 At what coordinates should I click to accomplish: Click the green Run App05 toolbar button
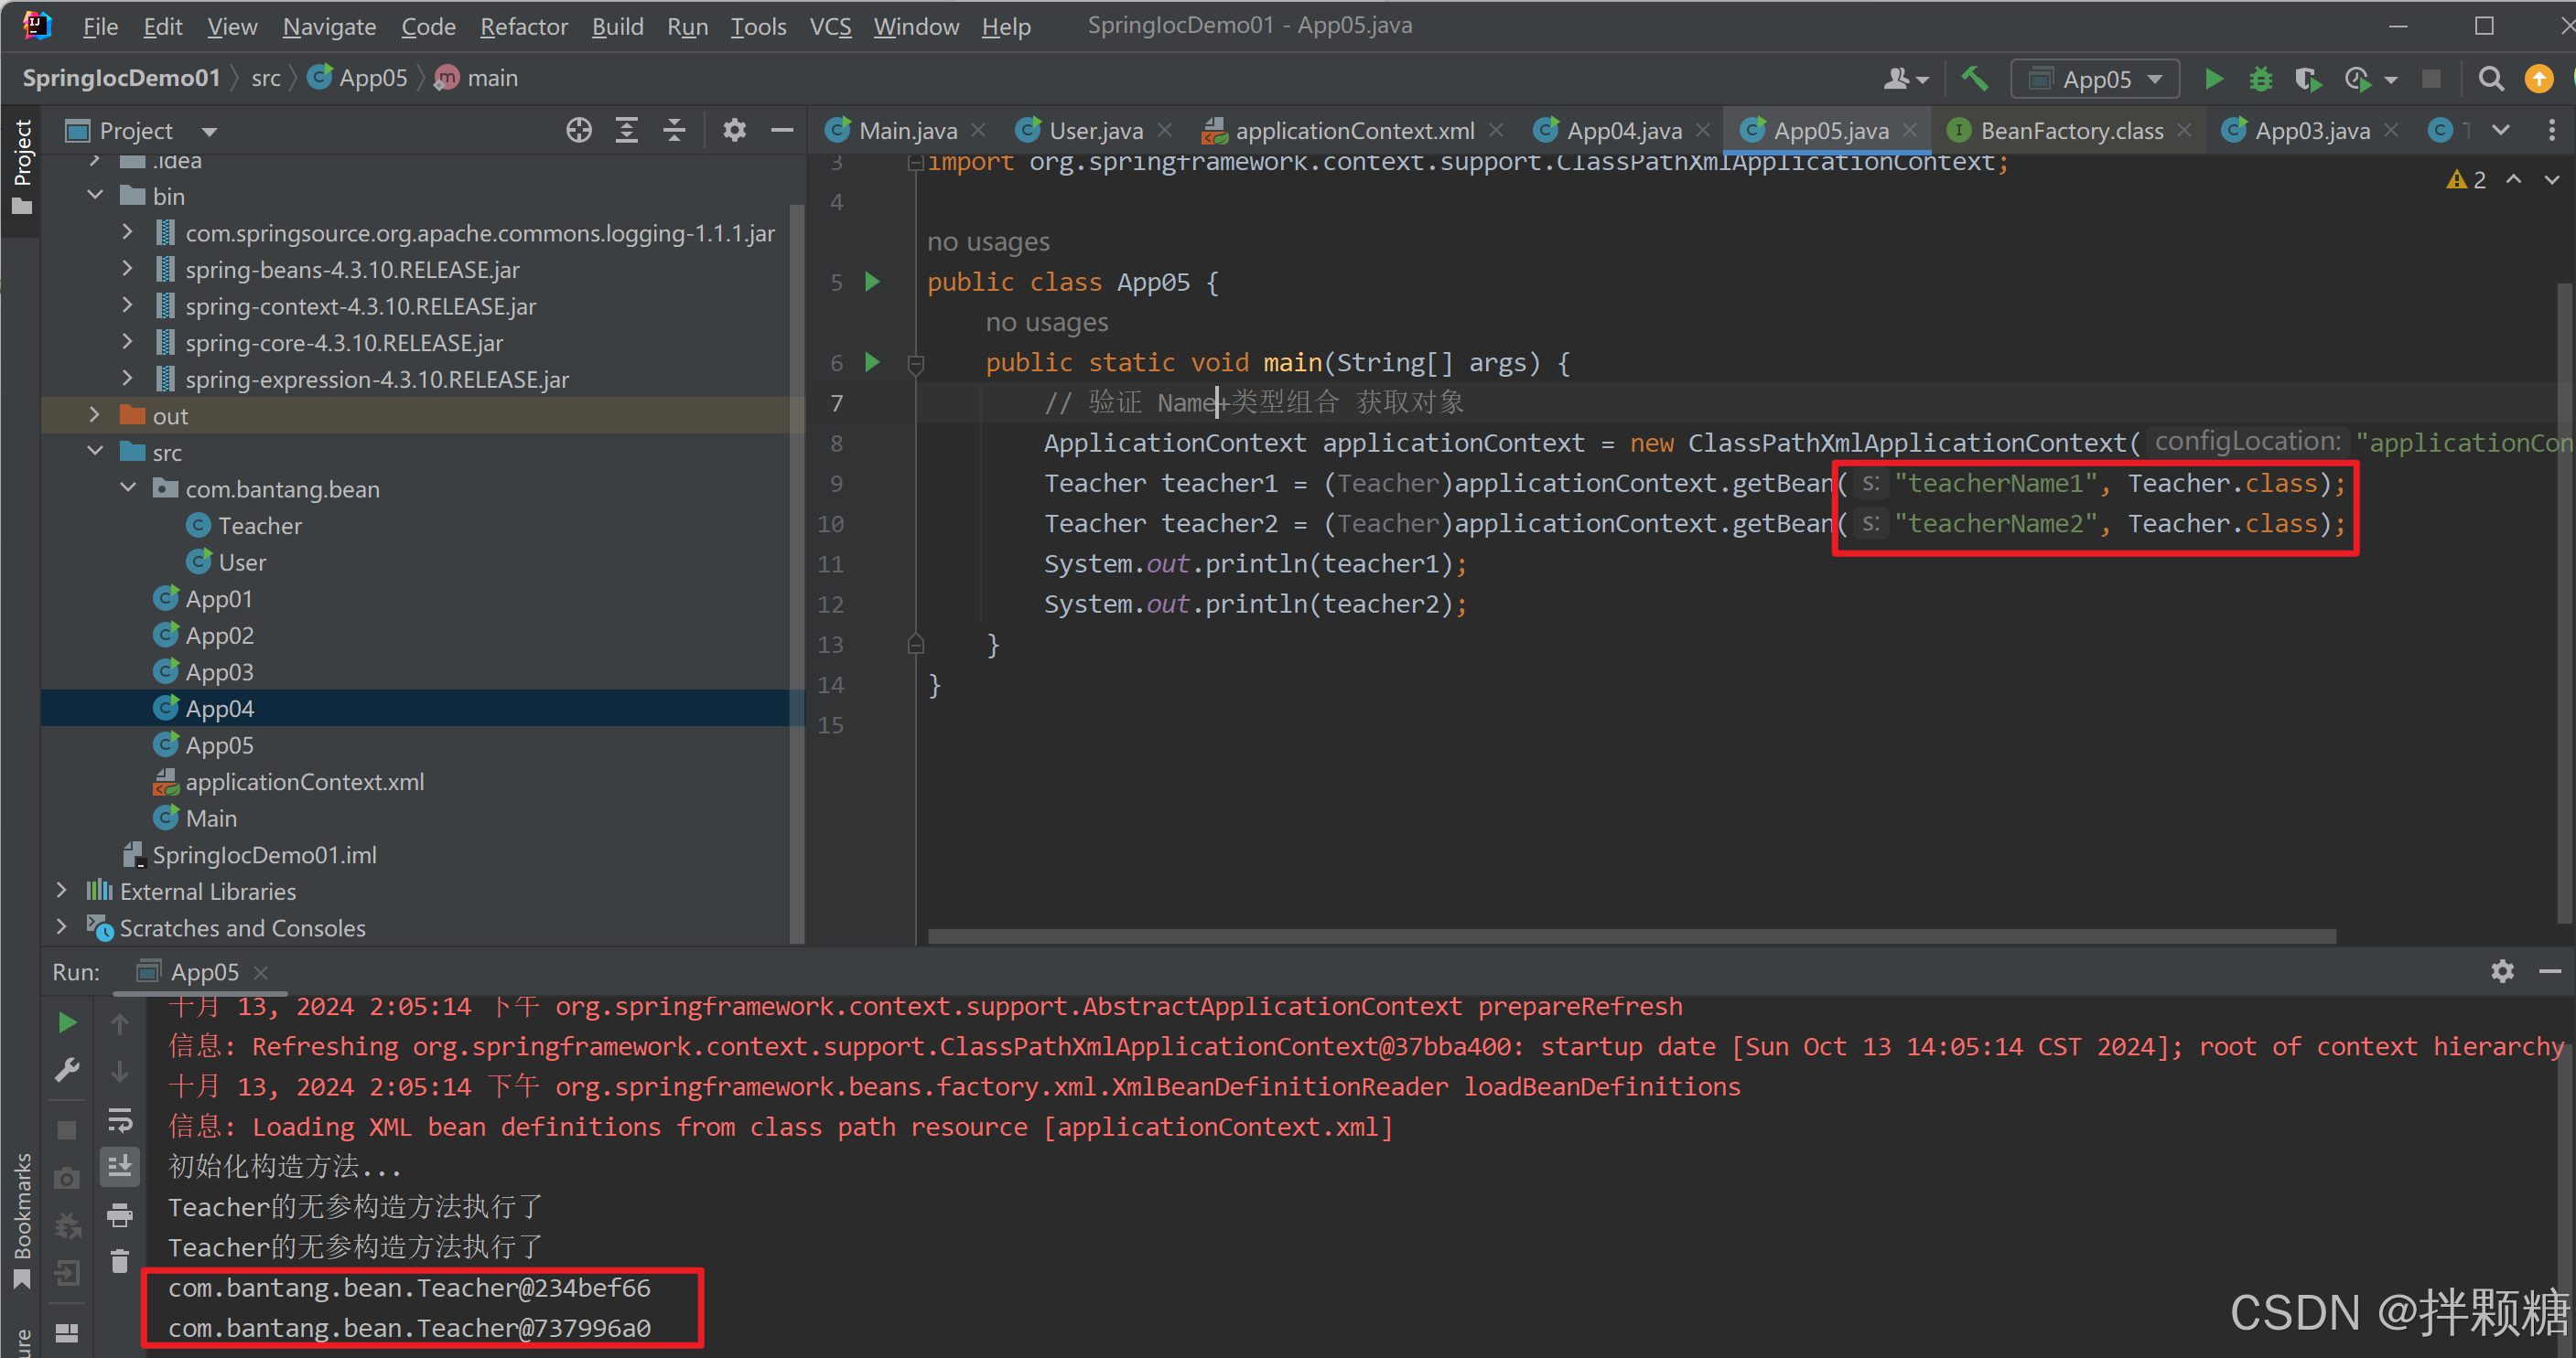click(2213, 79)
